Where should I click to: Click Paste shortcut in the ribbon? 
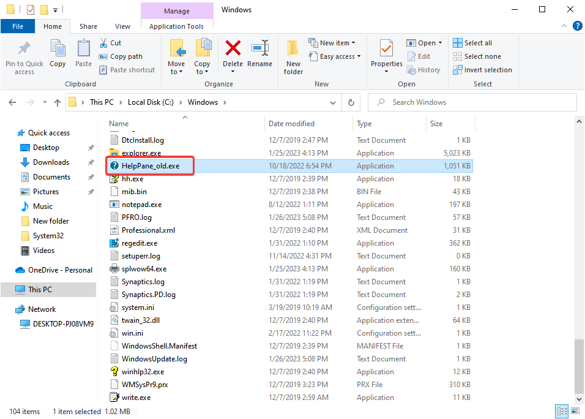(x=127, y=70)
